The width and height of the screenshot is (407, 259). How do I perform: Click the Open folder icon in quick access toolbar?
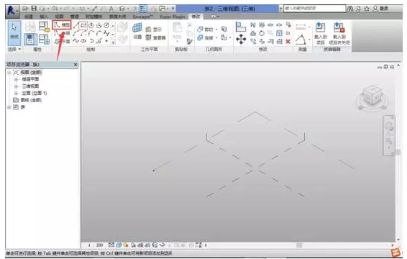(x=25, y=9)
